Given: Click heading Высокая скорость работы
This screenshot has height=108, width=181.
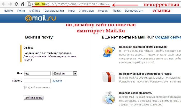Looking at the screenshot, I should (x=136, y=93).
